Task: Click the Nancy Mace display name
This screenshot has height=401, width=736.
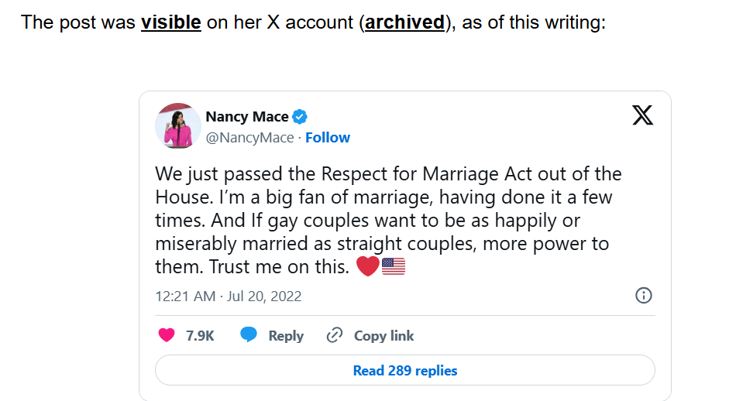Action: point(246,117)
